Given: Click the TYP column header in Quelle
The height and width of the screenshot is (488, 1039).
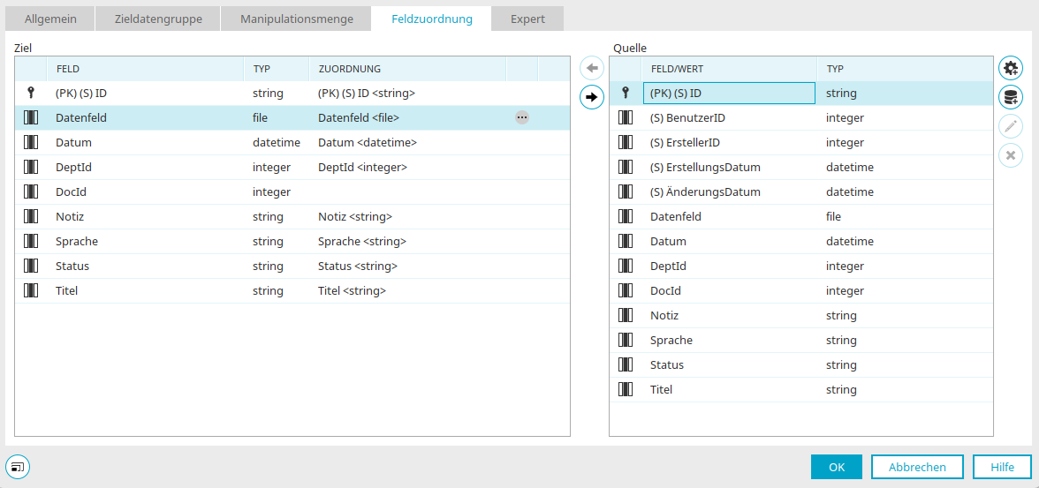Looking at the screenshot, I should pos(905,69).
